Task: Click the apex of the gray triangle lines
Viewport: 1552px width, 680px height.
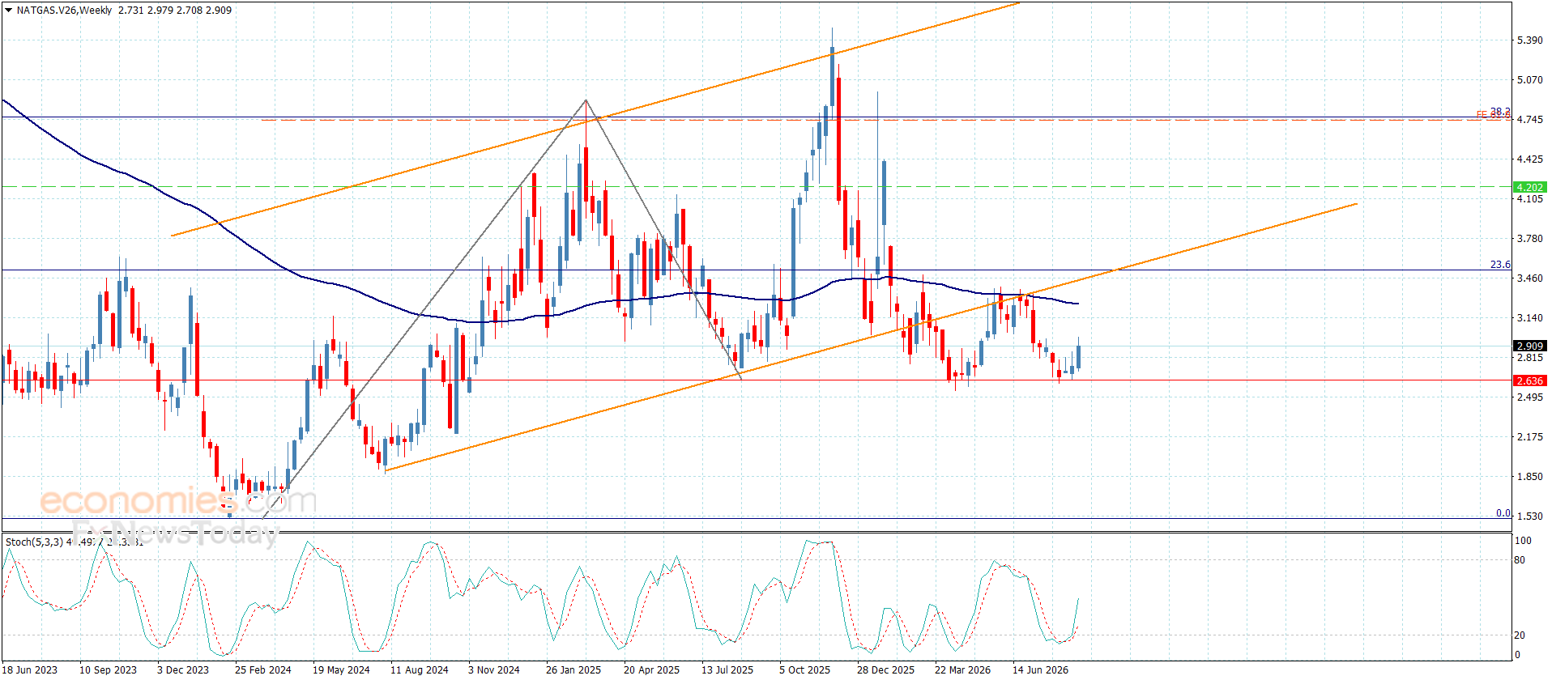Action: pos(586,100)
